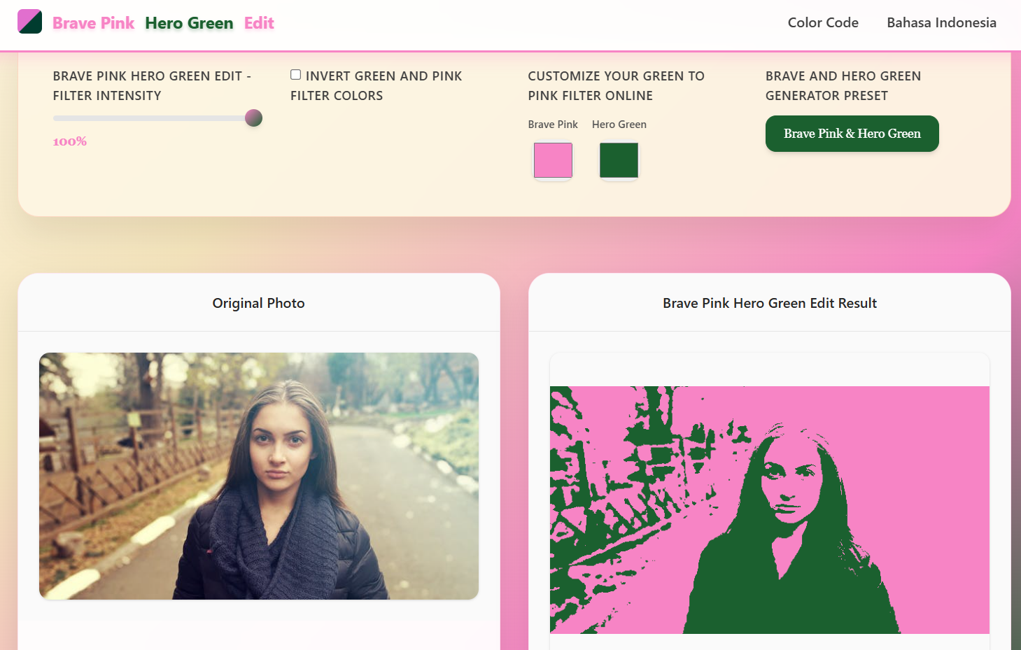Click the 'Invert Green and Pink Filter Colors' label
Screen dimensions: 1021x650
click(x=383, y=85)
